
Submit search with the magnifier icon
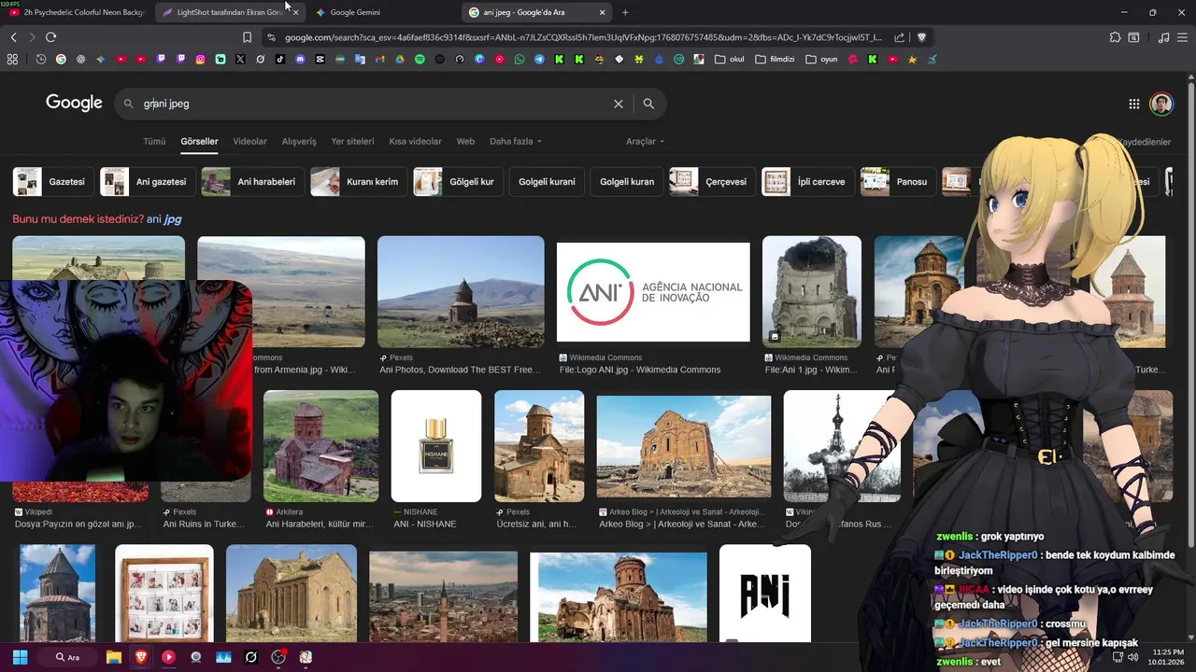coord(648,104)
